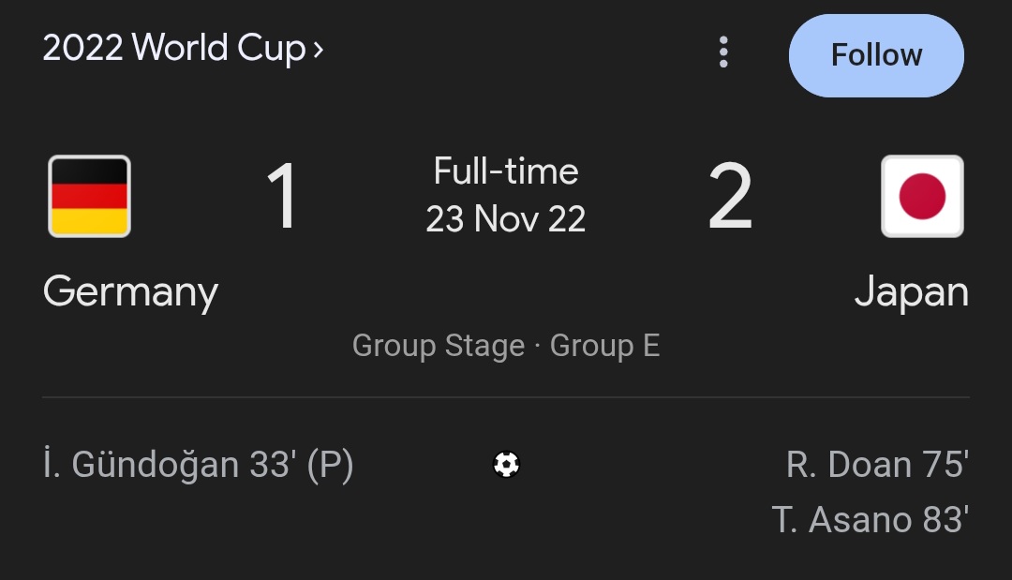Open the 2022 World Cup title link
1012x580 pixels.
pos(173,48)
